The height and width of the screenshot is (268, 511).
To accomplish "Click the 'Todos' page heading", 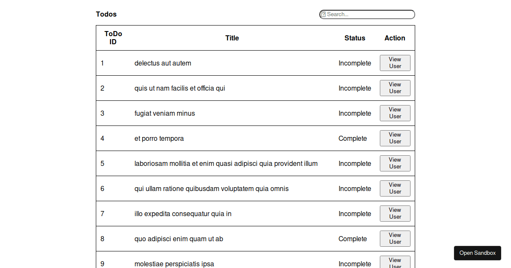I will pyautogui.click(x=106, y=14).
